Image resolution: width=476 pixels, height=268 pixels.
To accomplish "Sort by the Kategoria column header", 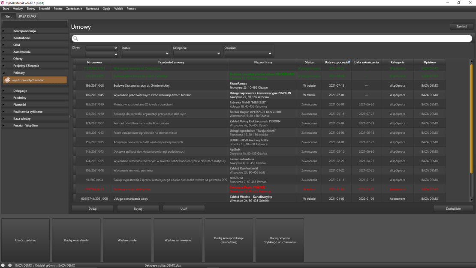I will [398, 62].
